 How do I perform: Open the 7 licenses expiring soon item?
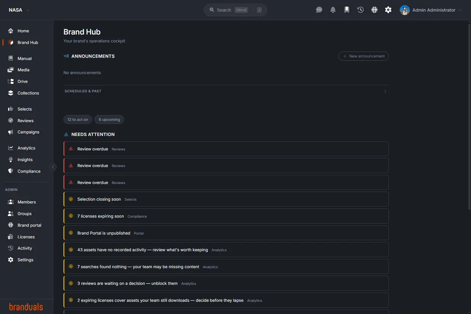[x=226, y=216]
